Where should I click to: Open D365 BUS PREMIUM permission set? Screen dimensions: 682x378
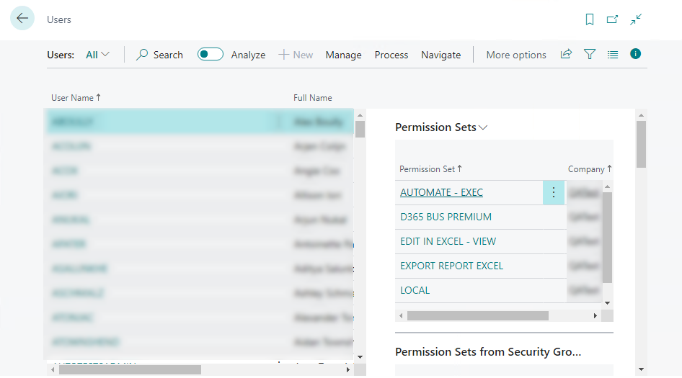(x=446, y=217)
